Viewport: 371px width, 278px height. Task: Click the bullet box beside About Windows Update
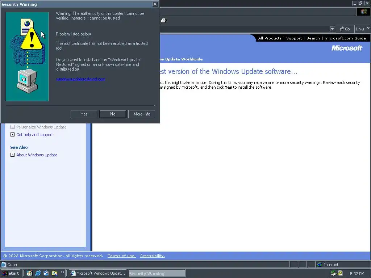(x=13, y=155)
